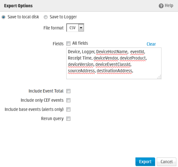The image size is (178, 167).
Task: Enable the All fields checkbox
Action: pyautogui.click(x=69, y=43)
